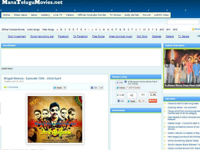This screenshot has width=200, height=150.
Task: Open news 'Hansika condemns rumors'
Action: (184, 128)
